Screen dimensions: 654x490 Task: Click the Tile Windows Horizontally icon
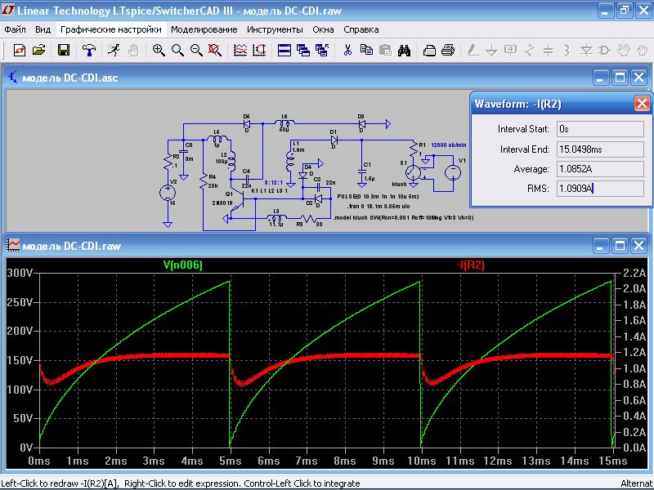284,51
